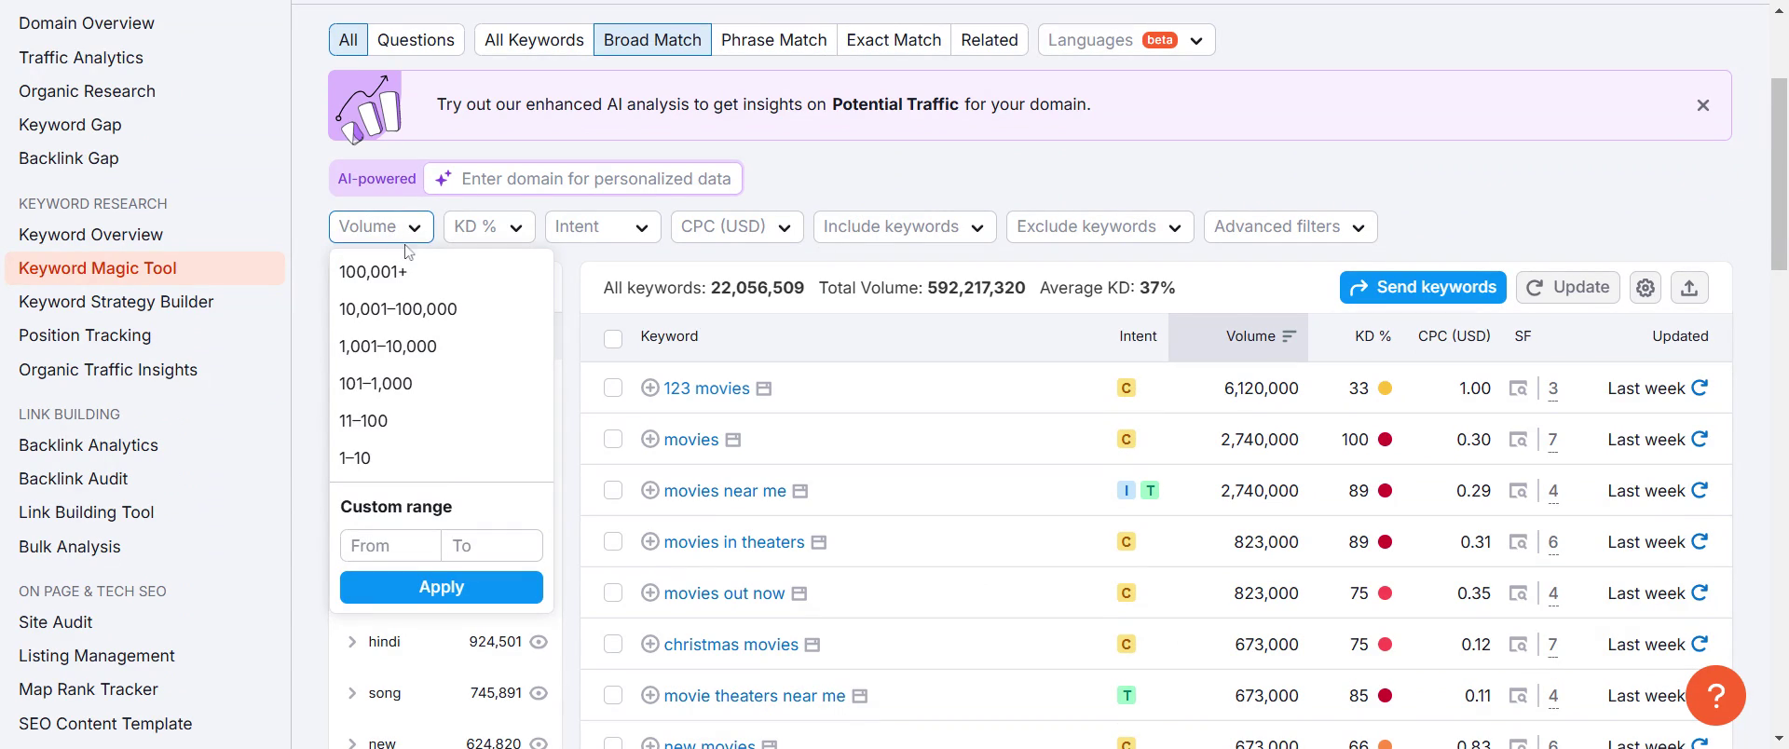This screenshot has width=1789, height=749.
Task: Refresh the movies near me data
Action: [1700, 490]
